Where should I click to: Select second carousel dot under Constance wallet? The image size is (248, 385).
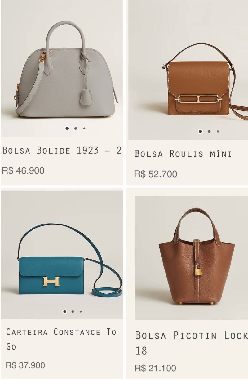[x=73, y=311]
